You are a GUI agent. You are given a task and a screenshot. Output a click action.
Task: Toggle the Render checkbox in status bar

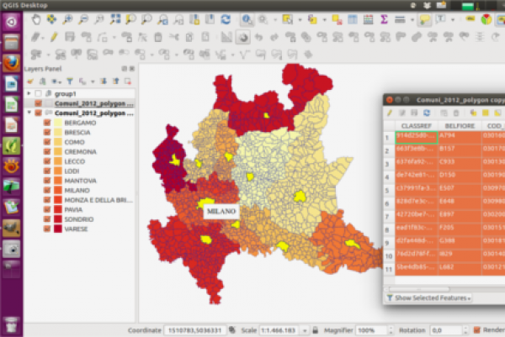pyautogui.click(x=477, y=330)
